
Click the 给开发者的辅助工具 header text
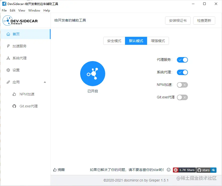(x=70, y=20)
